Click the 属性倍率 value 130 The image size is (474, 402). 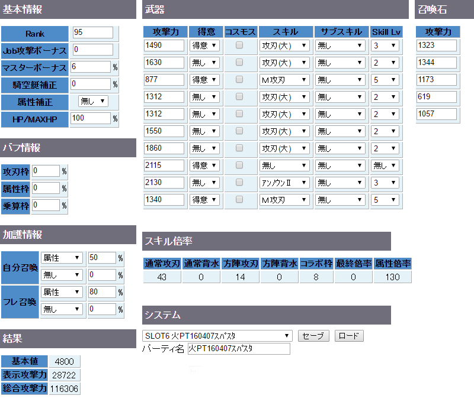click(x=392, y=277)
